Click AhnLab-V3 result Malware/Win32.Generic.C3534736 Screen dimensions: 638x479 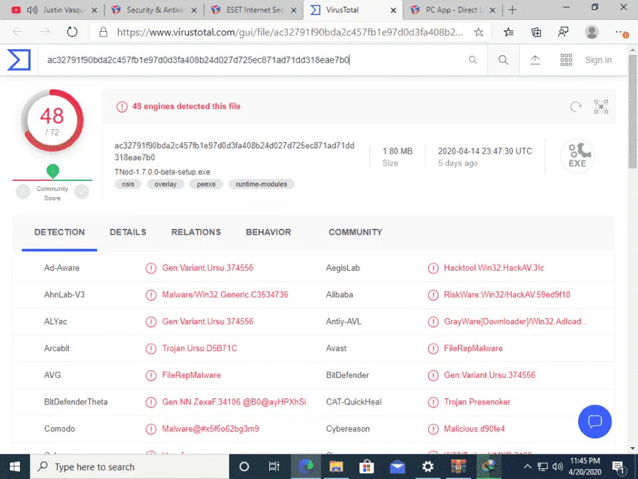[x=225, y=295]
